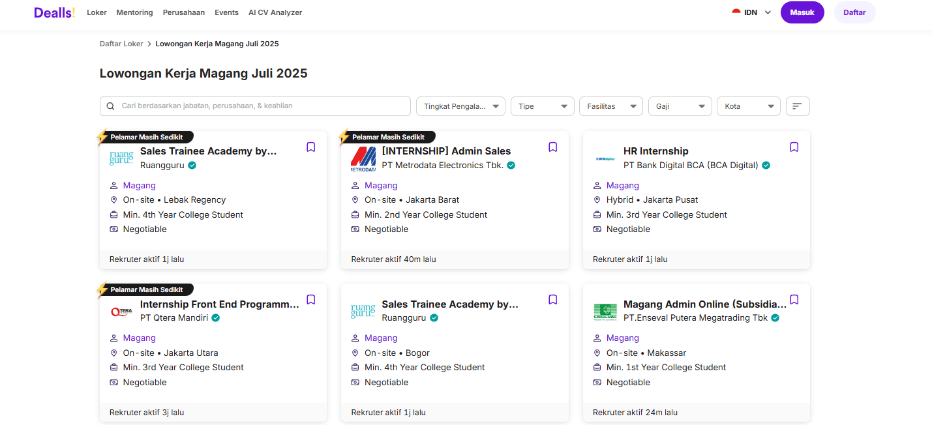This screenshot has width=932, height=425.
Task: Open the Events page
Action: [226, 12]
